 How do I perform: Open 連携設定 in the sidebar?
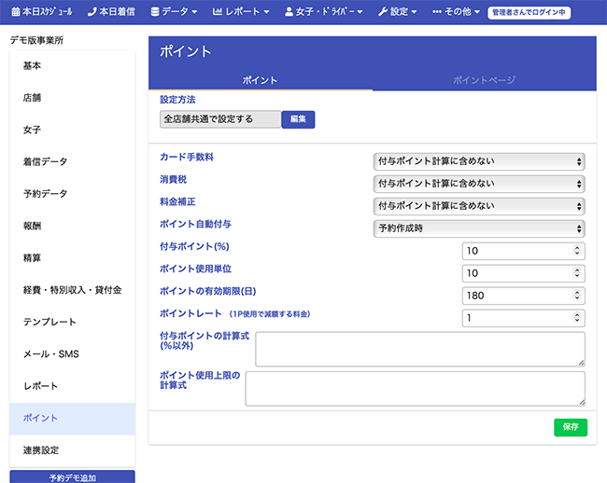click(x=73, y=450)
